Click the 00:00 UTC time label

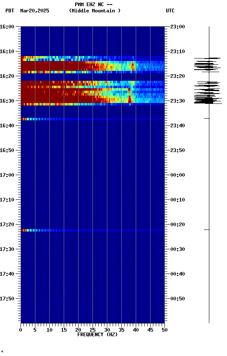tap(178, 175)
